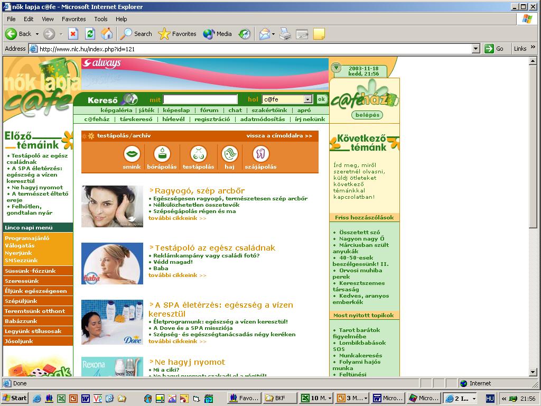
Task: Expand the Address bar dropdown list
Action: (476, 49)
